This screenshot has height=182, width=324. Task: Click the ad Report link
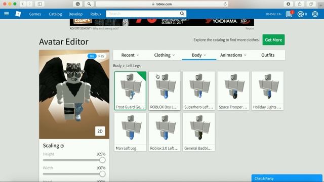tap(250, 28)
